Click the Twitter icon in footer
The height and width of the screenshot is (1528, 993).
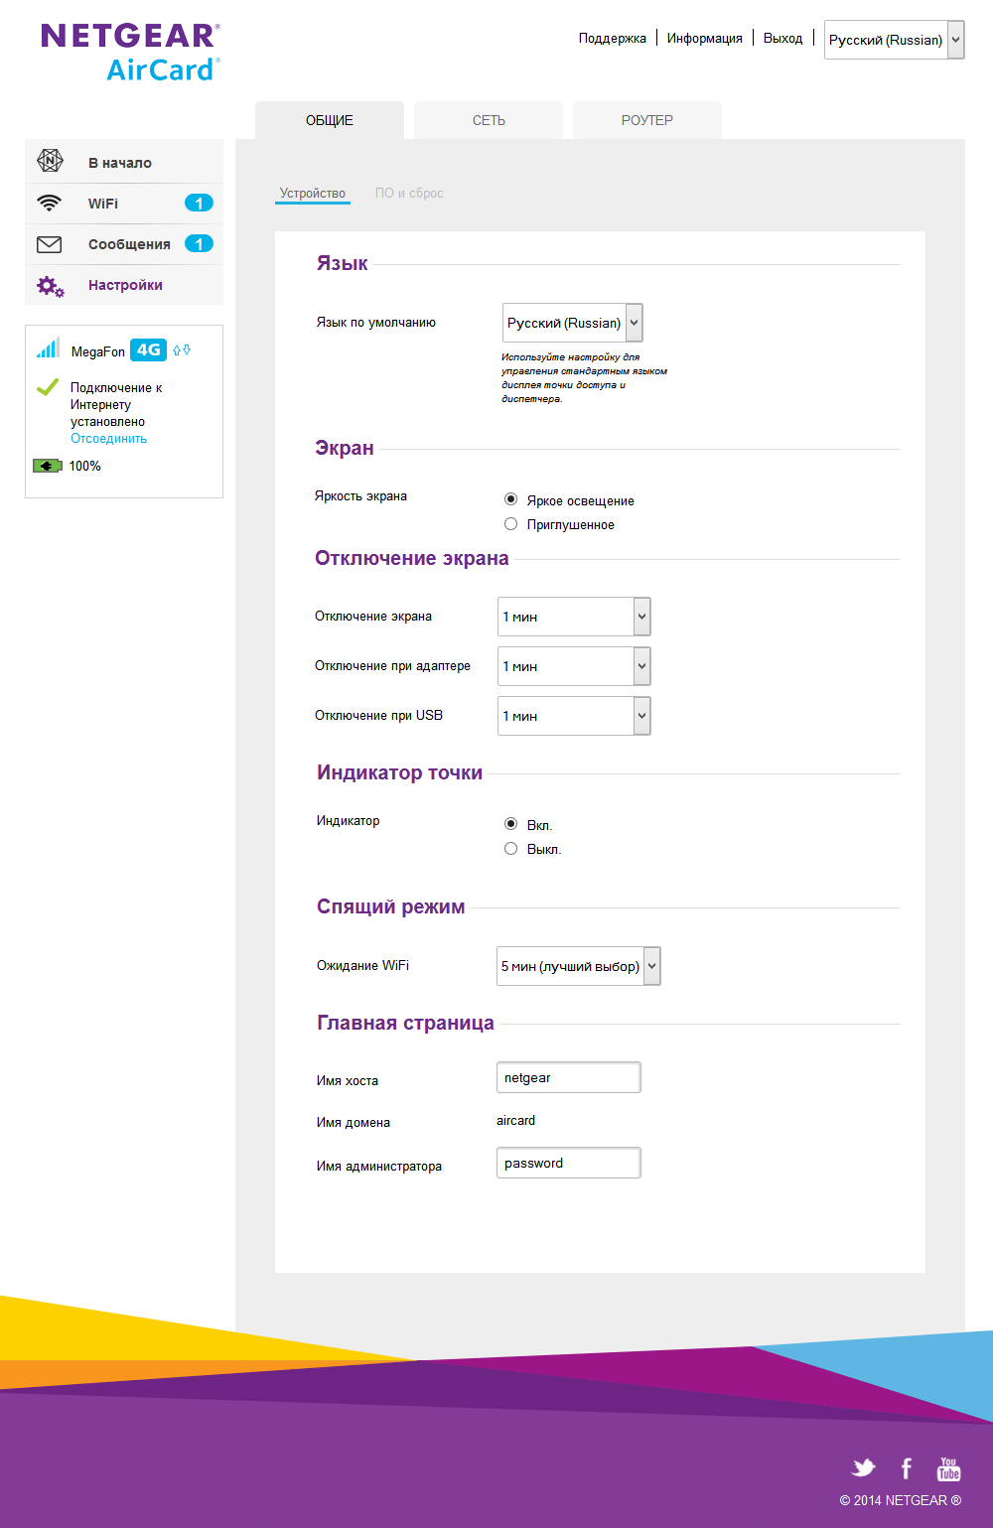click(x=863, y=1467)
